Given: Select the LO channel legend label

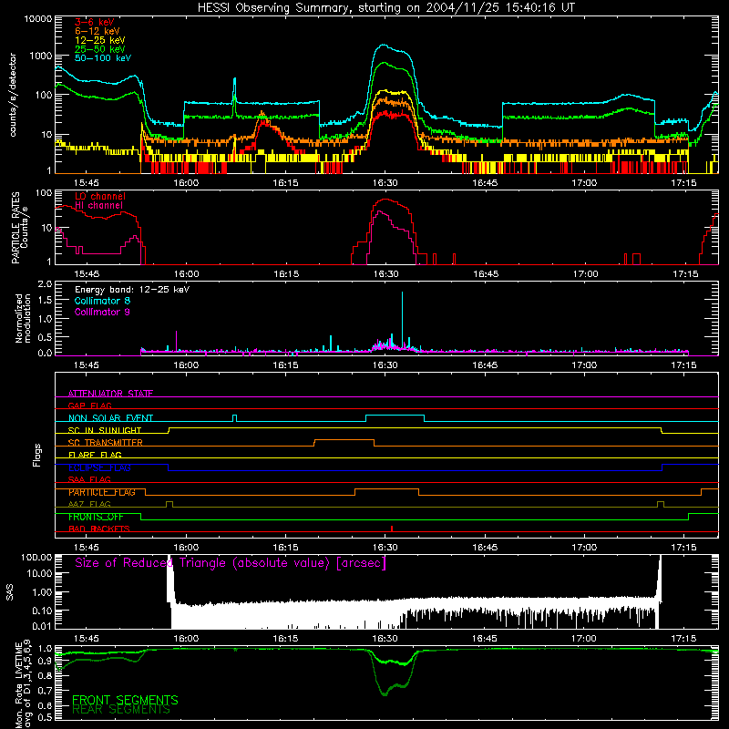Looking at the screenshot, I should tap(100, 196).
